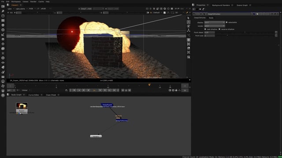Open the rgba channel set dropdown
This screenshot has height=158, width=282.
11,9
